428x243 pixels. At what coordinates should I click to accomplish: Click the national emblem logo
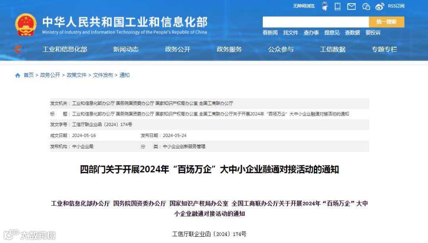26,25
